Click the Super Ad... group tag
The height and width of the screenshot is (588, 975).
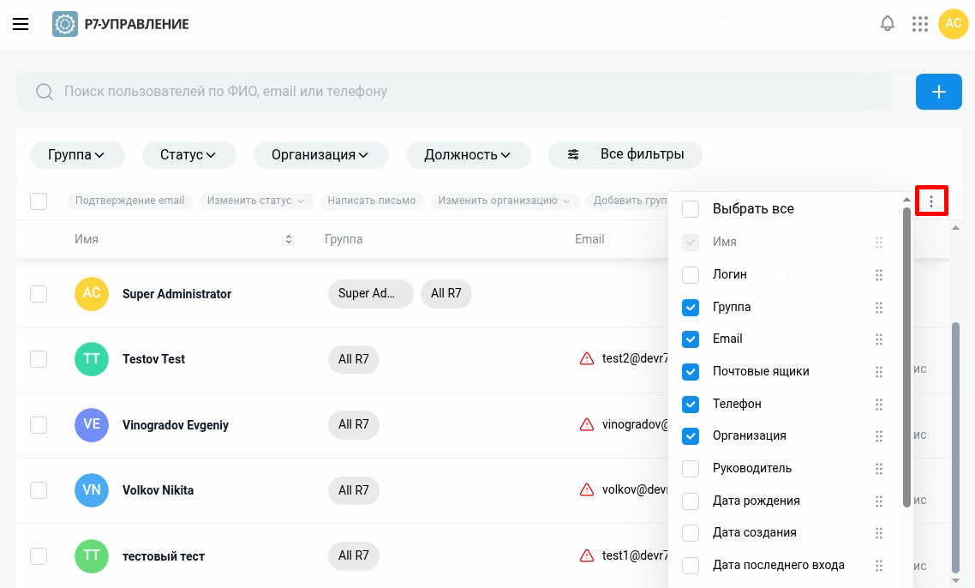[x=371, y=294]
